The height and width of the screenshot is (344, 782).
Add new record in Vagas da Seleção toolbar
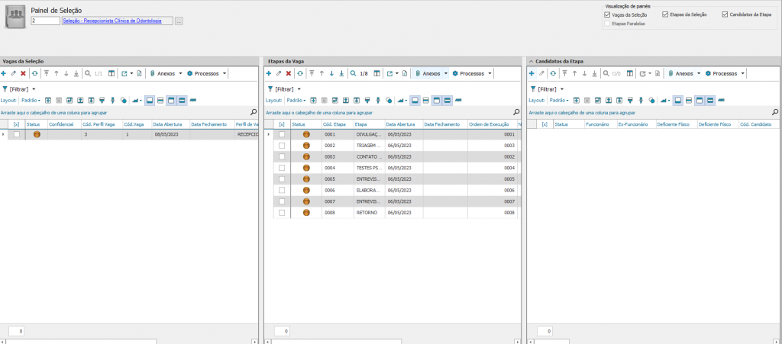click(4, 73)
